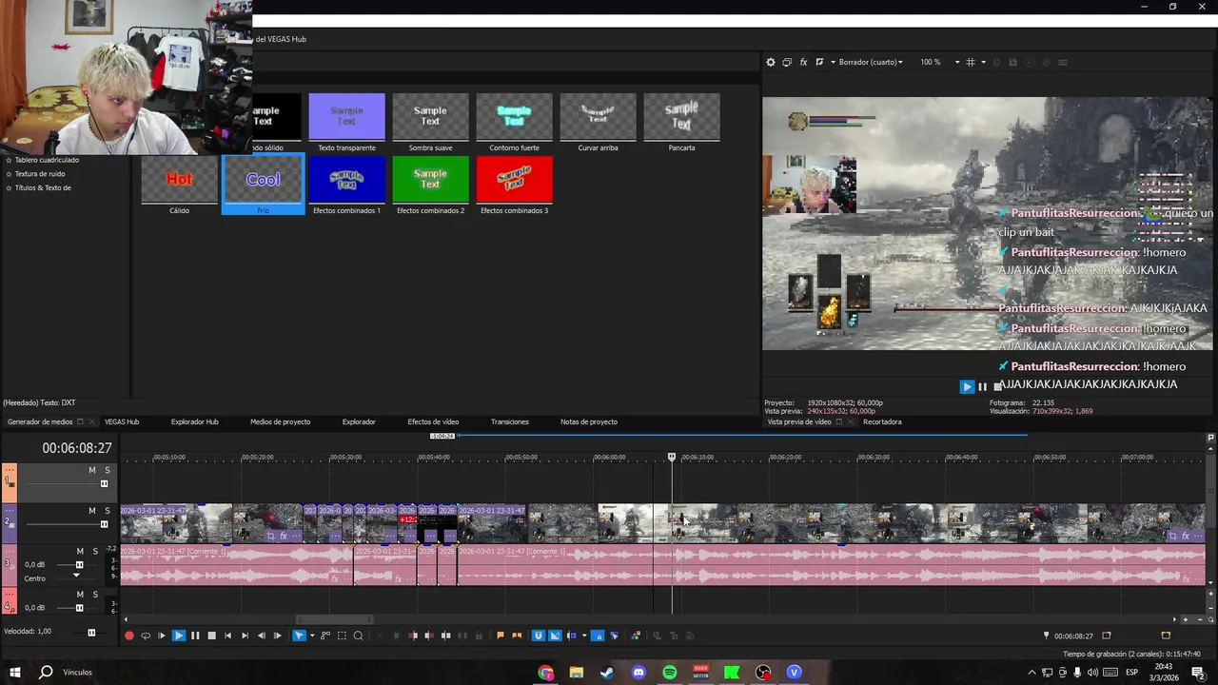Click the record button in the transport bar
The width and height of the screenshot is (1218, 685).
(129, 636)
